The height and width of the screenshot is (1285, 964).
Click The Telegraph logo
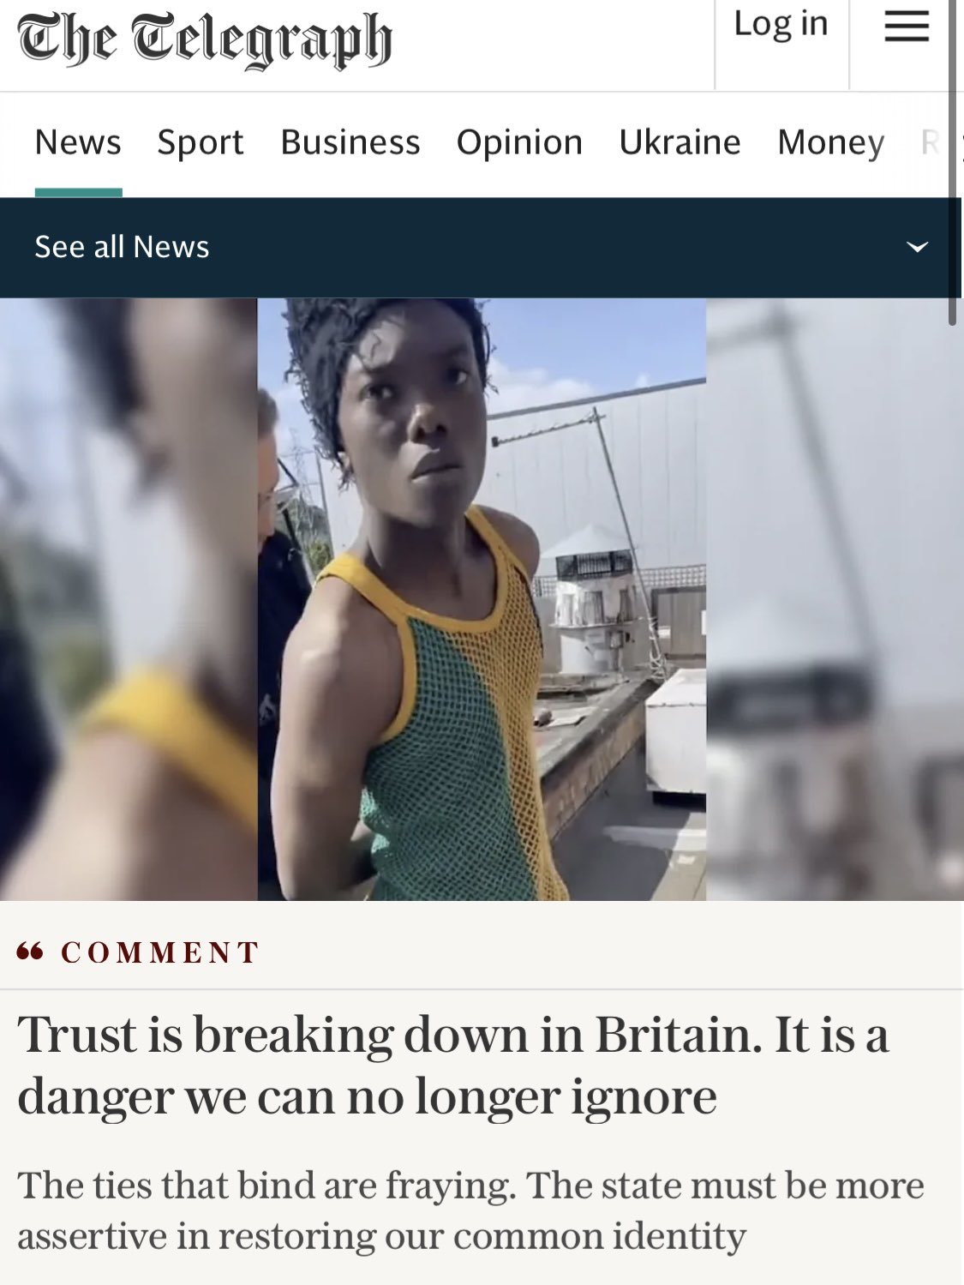point(205,39)
